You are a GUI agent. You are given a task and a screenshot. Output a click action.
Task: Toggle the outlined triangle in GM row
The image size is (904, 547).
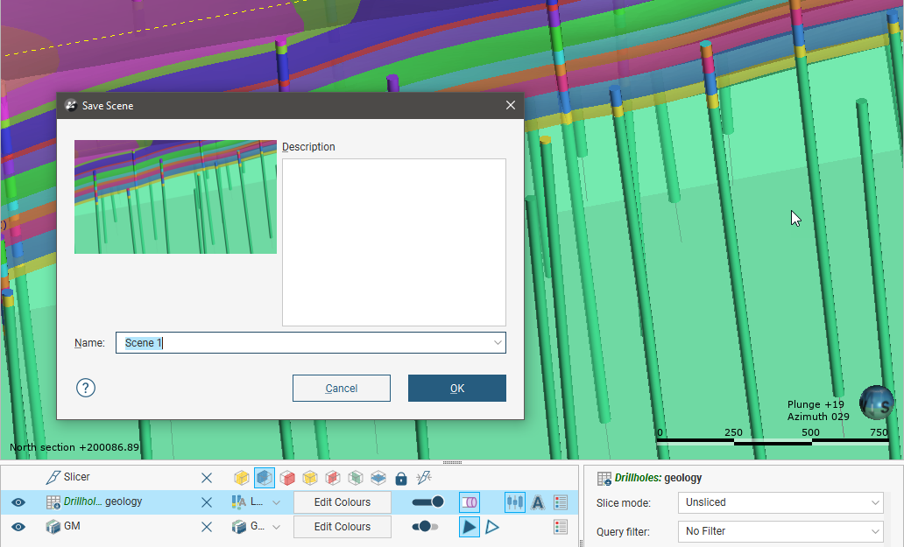click(492, 527)
